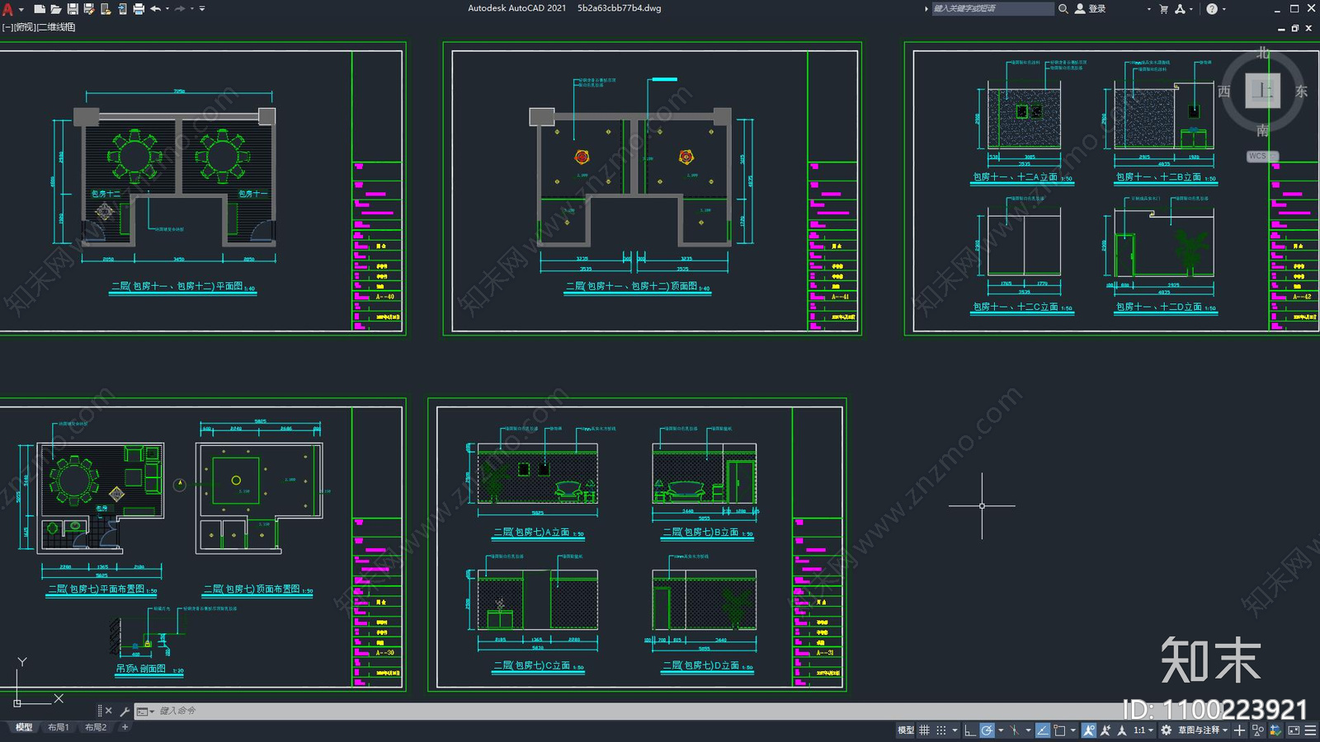Click isolate objects shapes icon
The image size is (1320, 742).
1258,730
